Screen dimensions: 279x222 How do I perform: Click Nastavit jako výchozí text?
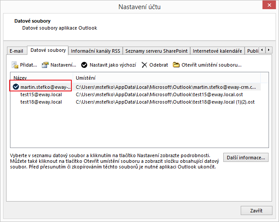coord(113,65)
